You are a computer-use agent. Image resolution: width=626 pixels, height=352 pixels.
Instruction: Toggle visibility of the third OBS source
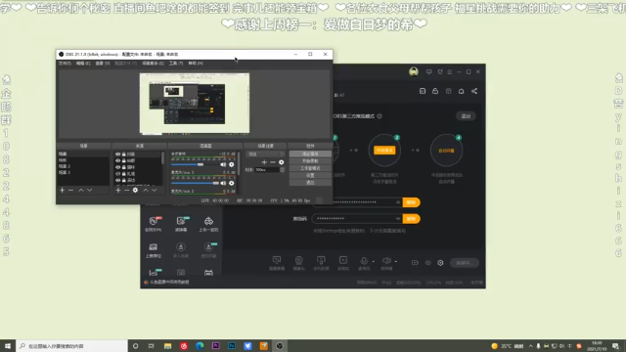click(x=117, y=167)
